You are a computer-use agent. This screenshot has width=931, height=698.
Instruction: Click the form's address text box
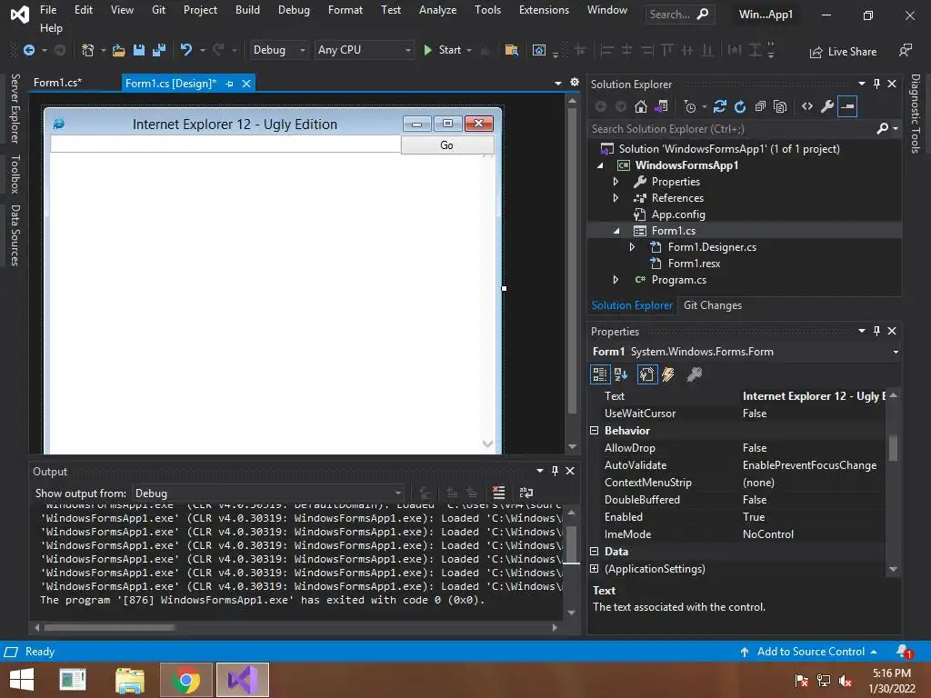click(x=225, y=145)
